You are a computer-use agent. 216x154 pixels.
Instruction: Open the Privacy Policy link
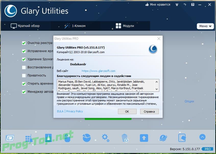(x=74, y=111)
